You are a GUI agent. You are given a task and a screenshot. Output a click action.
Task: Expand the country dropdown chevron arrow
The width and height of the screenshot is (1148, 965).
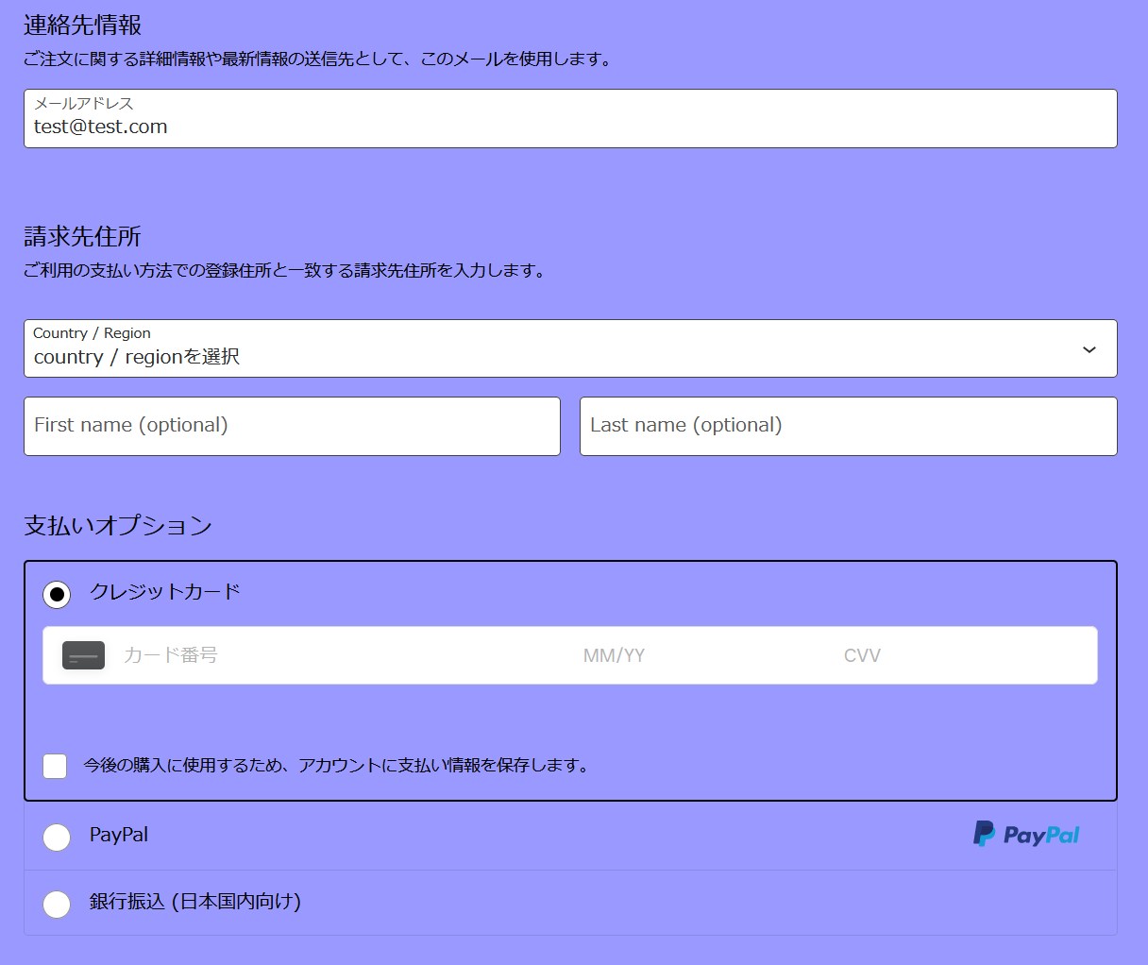(1089, 349)
